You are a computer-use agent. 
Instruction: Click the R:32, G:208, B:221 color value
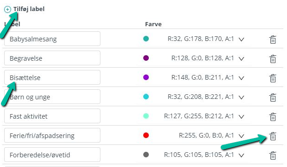(x=201, y=97)
